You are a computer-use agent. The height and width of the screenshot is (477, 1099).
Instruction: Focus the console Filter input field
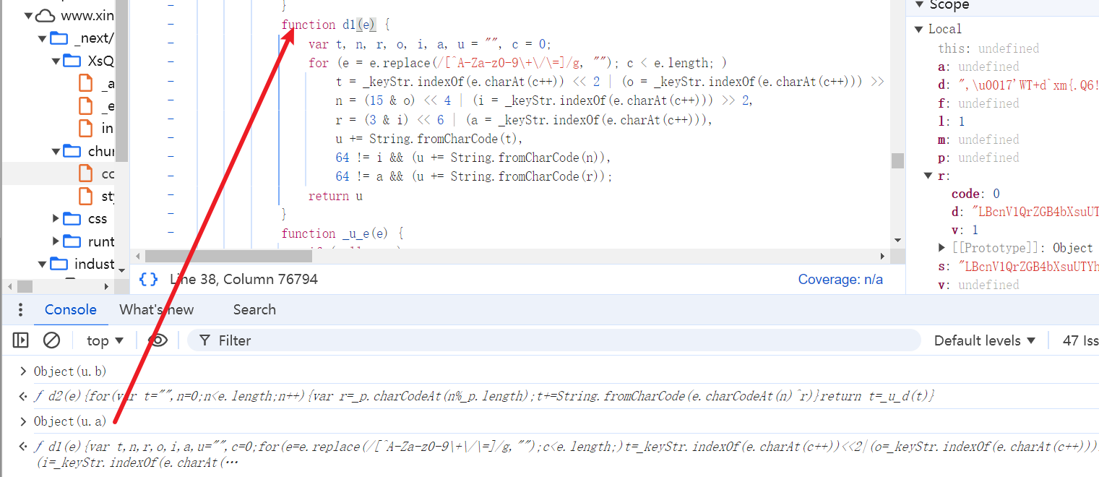pos(553,340)
